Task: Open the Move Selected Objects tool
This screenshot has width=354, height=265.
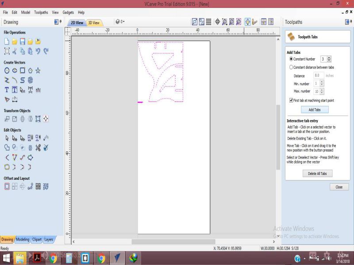Action: tap(7, 119)
